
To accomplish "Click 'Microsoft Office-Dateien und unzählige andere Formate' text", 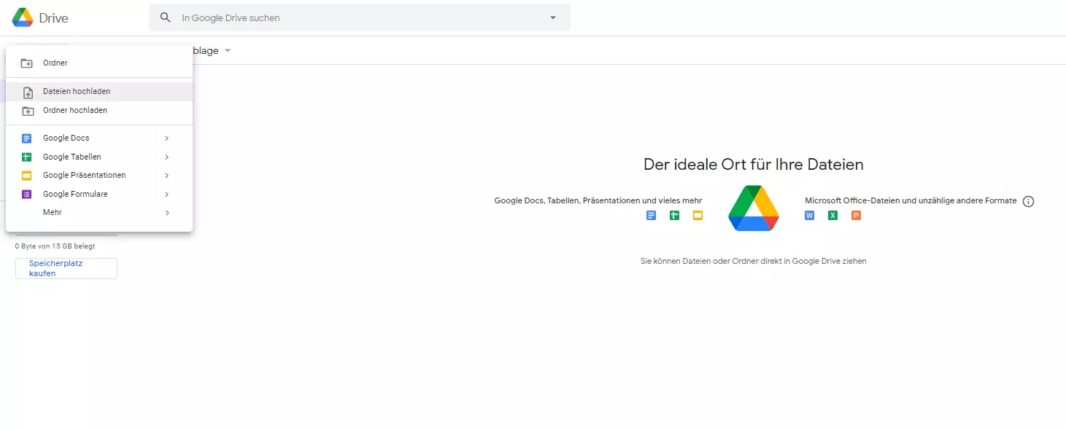I will [911, 200].
